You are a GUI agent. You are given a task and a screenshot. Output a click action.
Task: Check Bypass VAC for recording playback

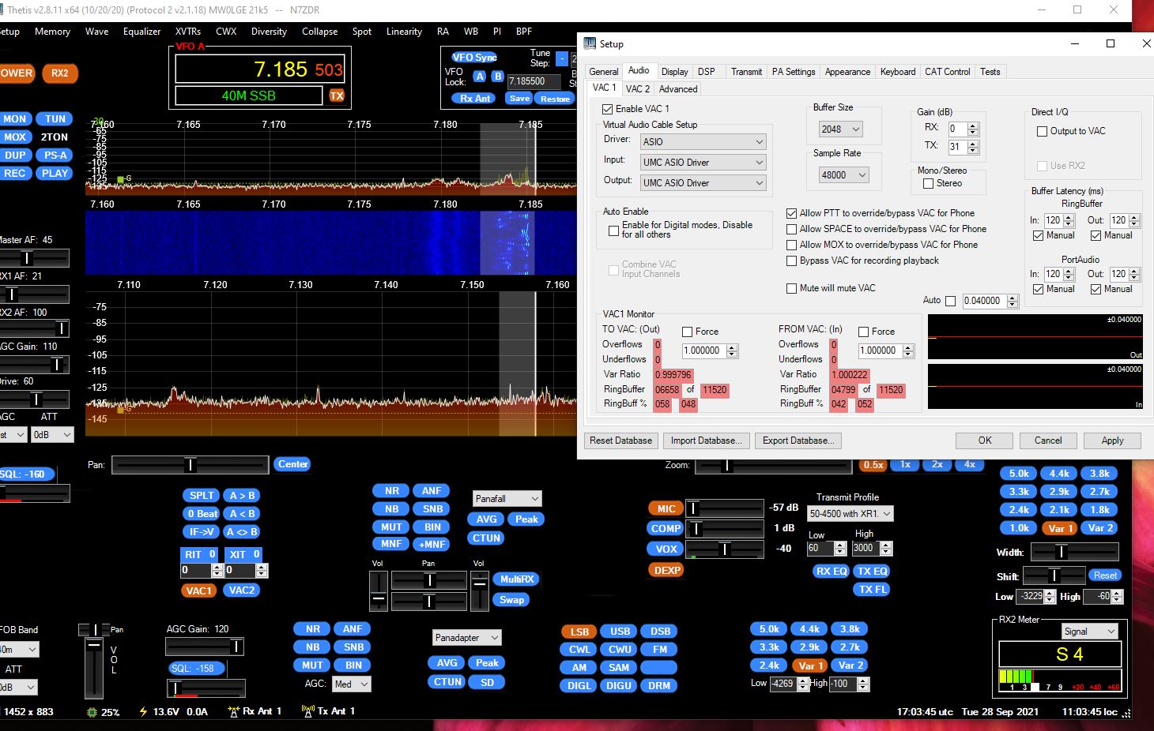click(x=791, y=261)
